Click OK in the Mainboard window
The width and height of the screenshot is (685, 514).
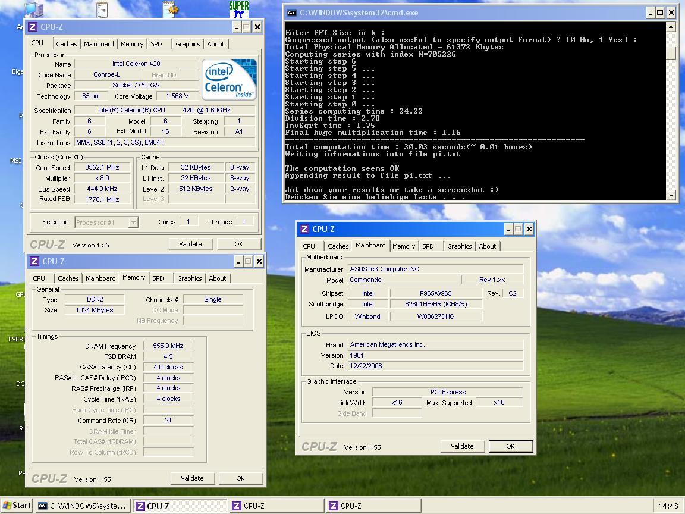coord(510,446)
